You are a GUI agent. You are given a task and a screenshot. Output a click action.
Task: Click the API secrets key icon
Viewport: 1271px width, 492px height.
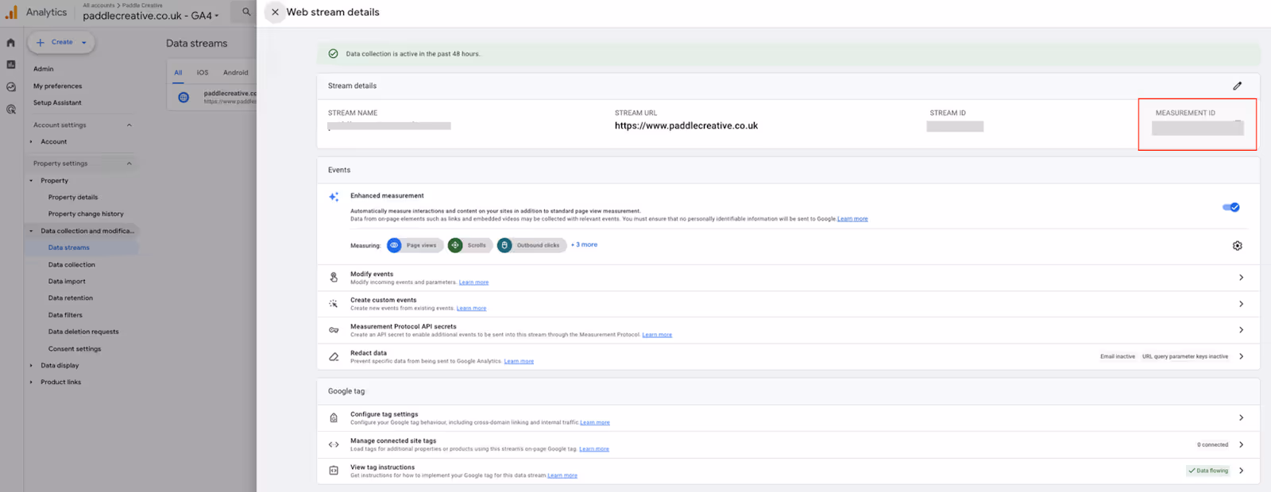coord(334,330)
